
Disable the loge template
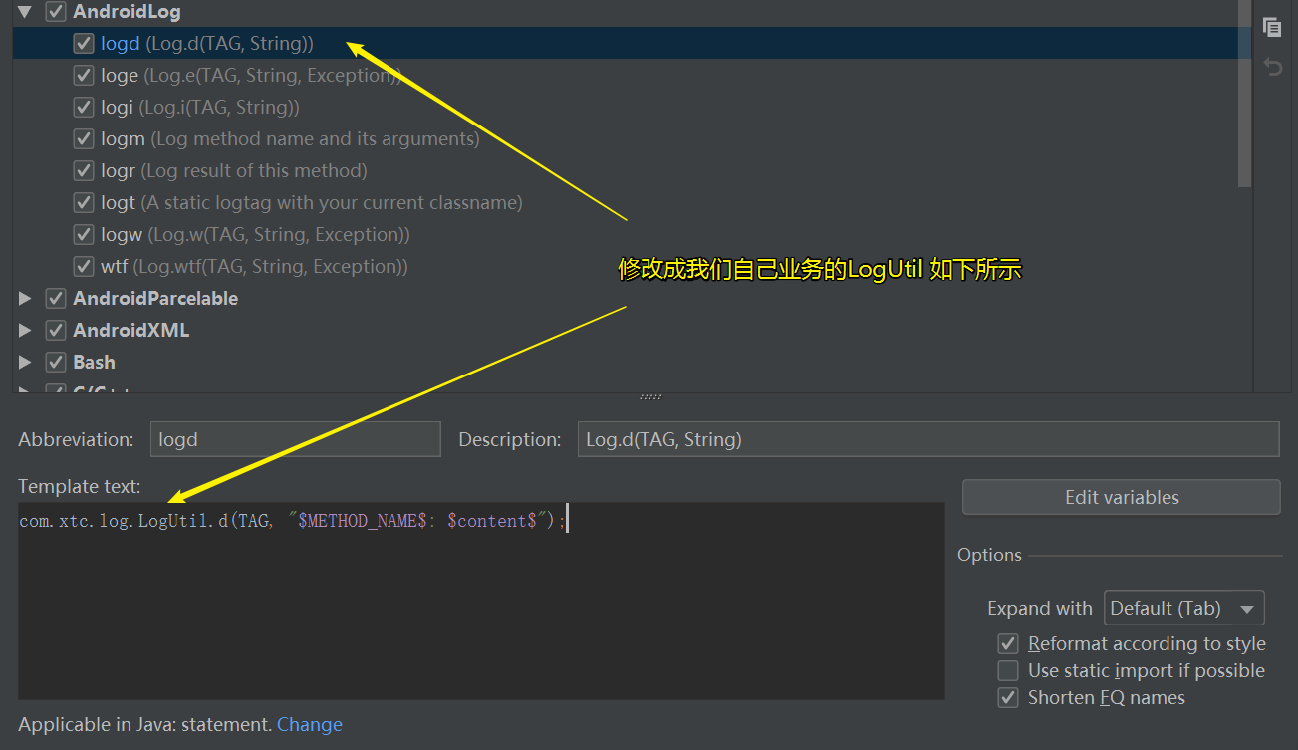click(84, 75)
